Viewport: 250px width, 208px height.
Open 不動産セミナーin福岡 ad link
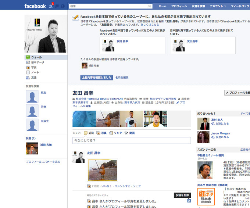[x=211, y=155]
